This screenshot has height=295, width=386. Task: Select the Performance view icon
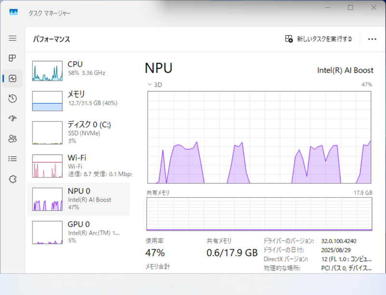click(x=13, y=78)
